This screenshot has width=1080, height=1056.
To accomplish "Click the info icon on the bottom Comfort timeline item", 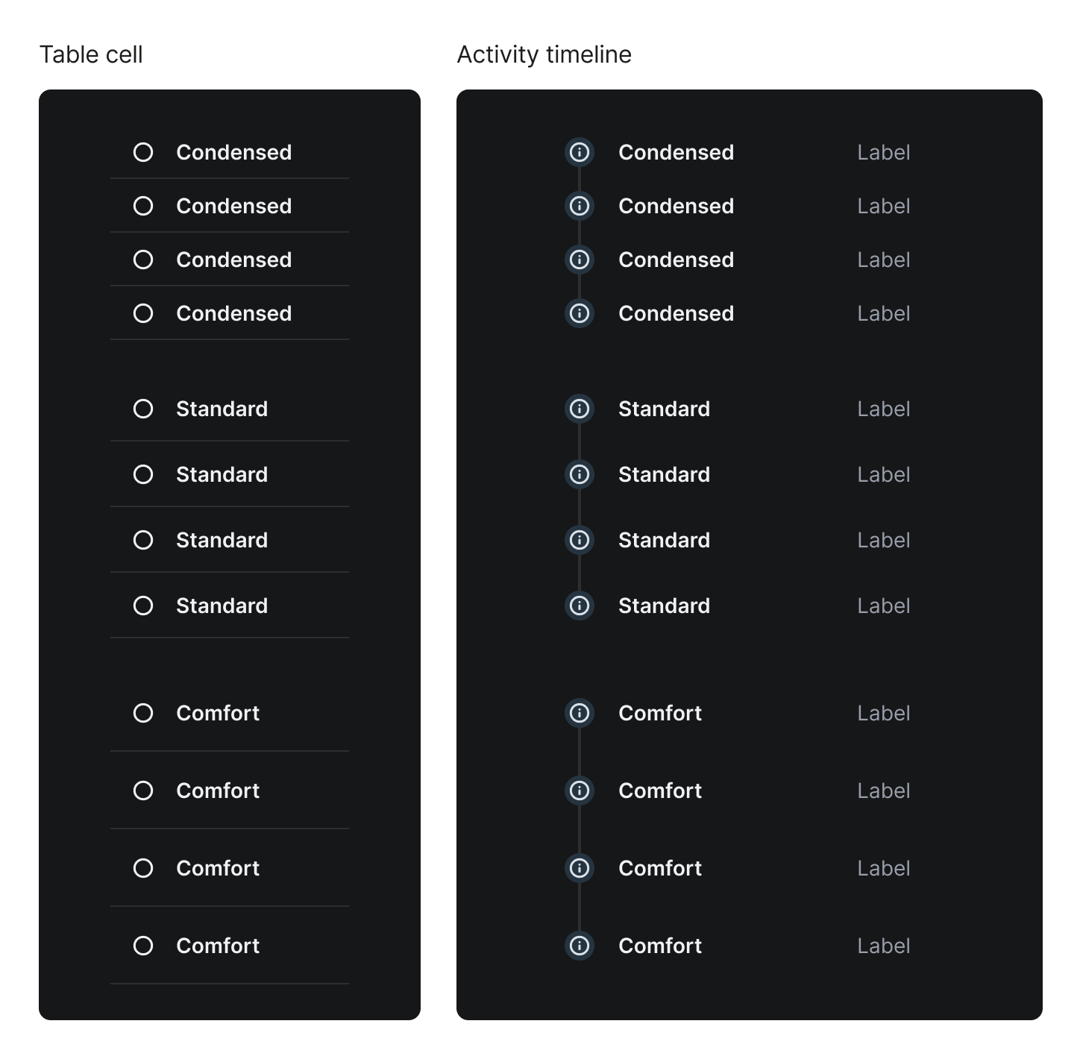I will (580, 946).
